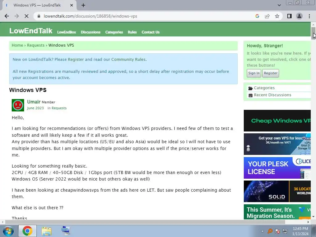Click the horizontal scrollbar thumb
The width and height of the screenshot is (316, 237).
(145, 222)
